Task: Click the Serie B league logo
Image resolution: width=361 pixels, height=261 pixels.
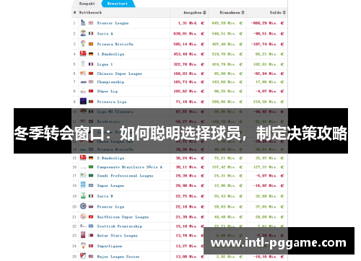Action: [x=83, y=195]
